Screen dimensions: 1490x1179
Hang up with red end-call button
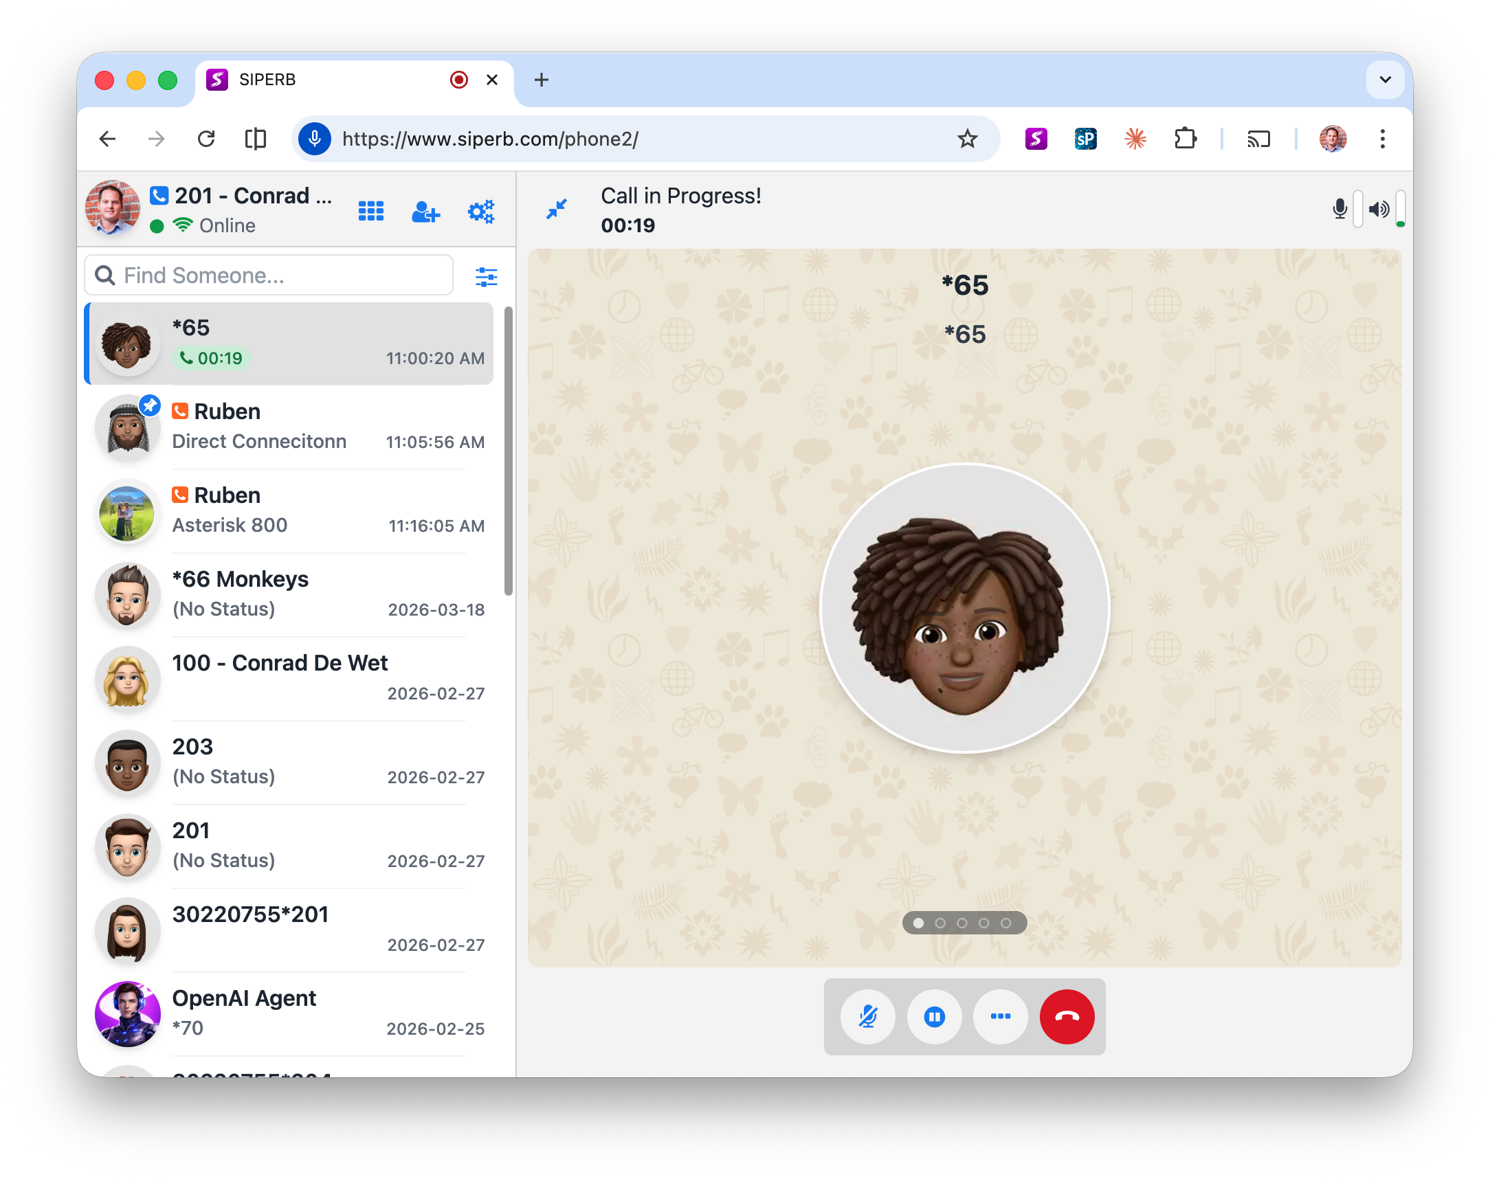click(x=1066, y=1016)
